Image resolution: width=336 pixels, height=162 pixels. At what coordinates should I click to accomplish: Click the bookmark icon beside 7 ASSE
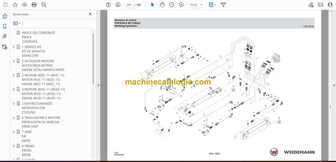pyautogui.click(x=18, y=132)
